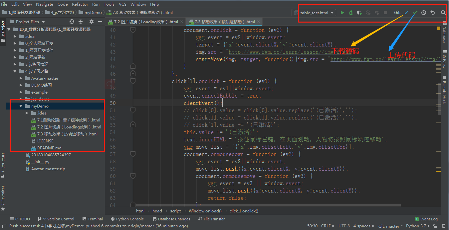
Task: Show Git history clock icon
Action: (424, 13)
